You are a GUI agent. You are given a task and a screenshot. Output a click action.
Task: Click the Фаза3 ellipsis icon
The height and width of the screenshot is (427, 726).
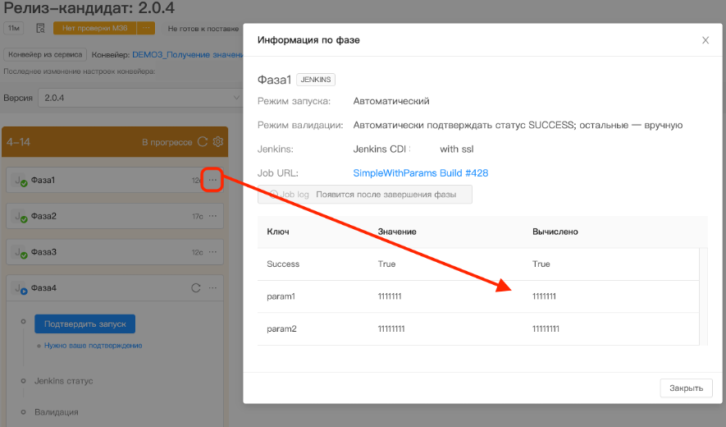click(x=212, y=252)
